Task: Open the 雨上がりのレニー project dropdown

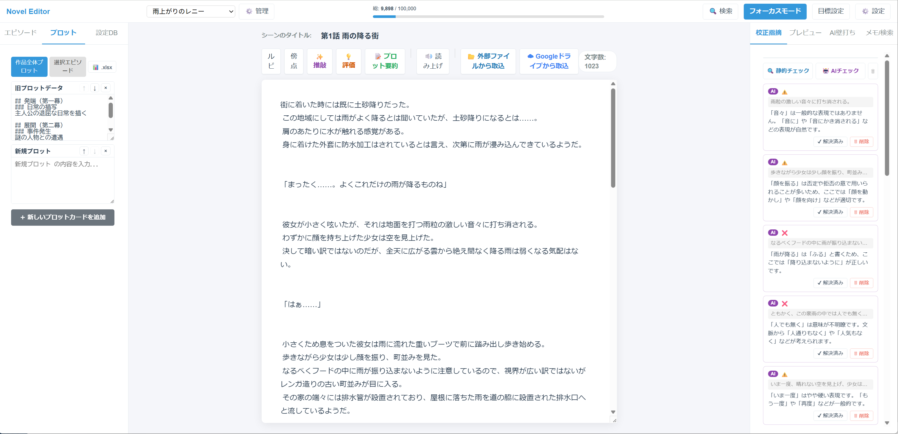Action: click(x=191, y=11)
